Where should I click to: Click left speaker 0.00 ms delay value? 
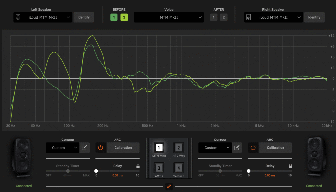tap(117, 175)
